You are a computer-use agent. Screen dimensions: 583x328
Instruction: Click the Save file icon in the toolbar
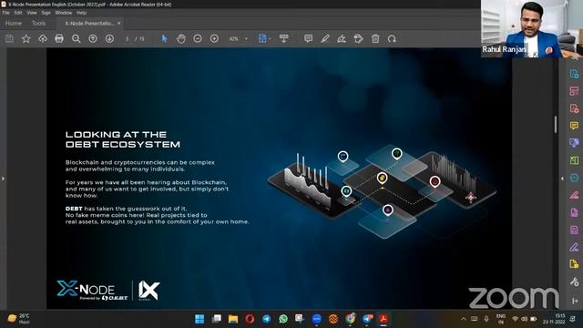(x=9, y=38)
